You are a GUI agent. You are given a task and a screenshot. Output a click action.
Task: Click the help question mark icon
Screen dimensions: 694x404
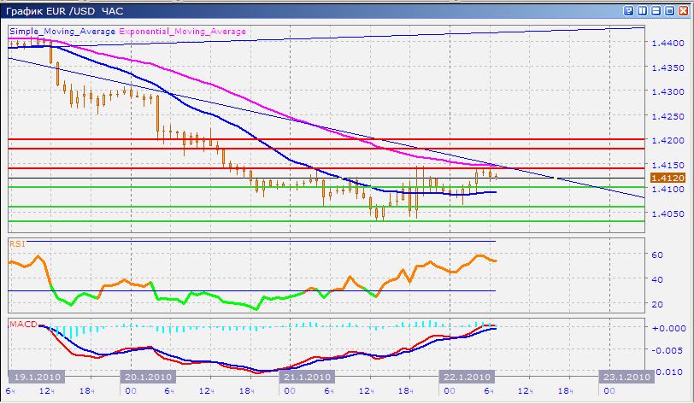pos(628,10)
